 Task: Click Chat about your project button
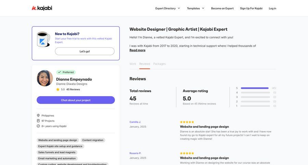coord(76,100)
